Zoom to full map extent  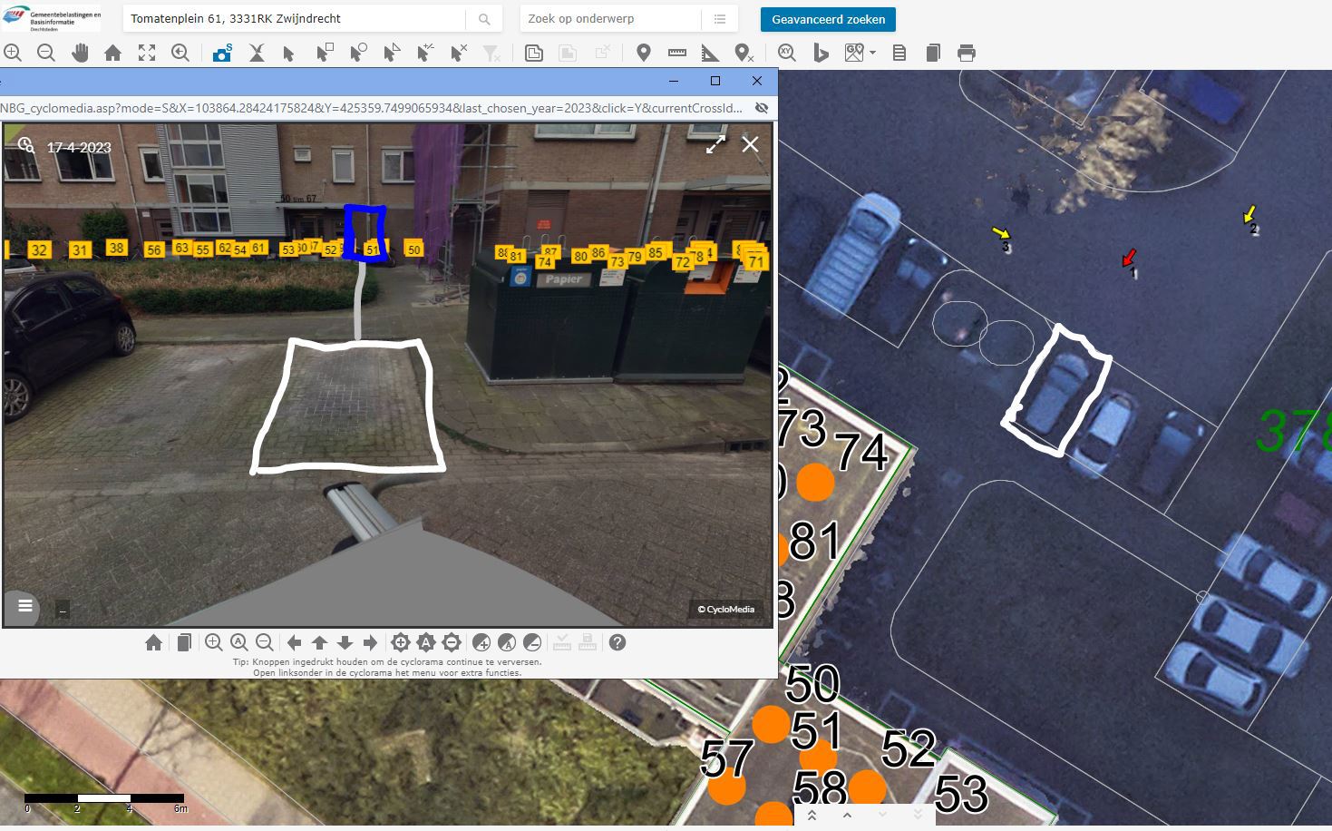click(x=147, y=54)
